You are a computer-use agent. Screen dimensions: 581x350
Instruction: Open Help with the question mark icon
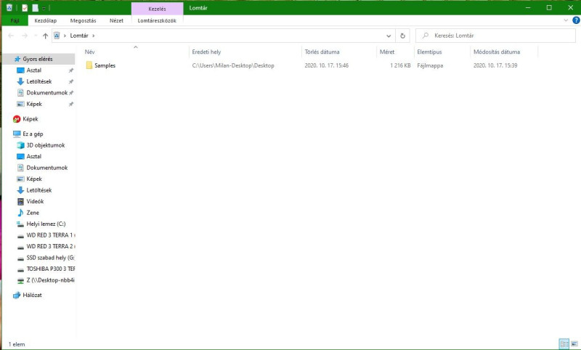pos(576,20)
